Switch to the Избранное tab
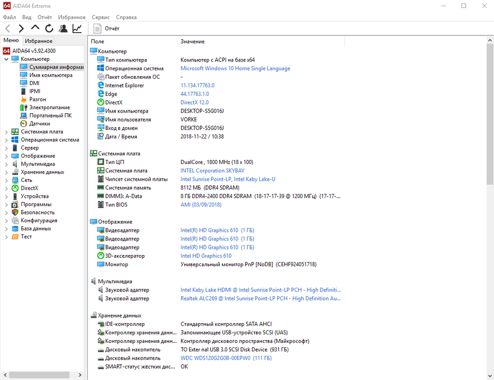This screenshot has height=380, width=494. click(38, 41)
